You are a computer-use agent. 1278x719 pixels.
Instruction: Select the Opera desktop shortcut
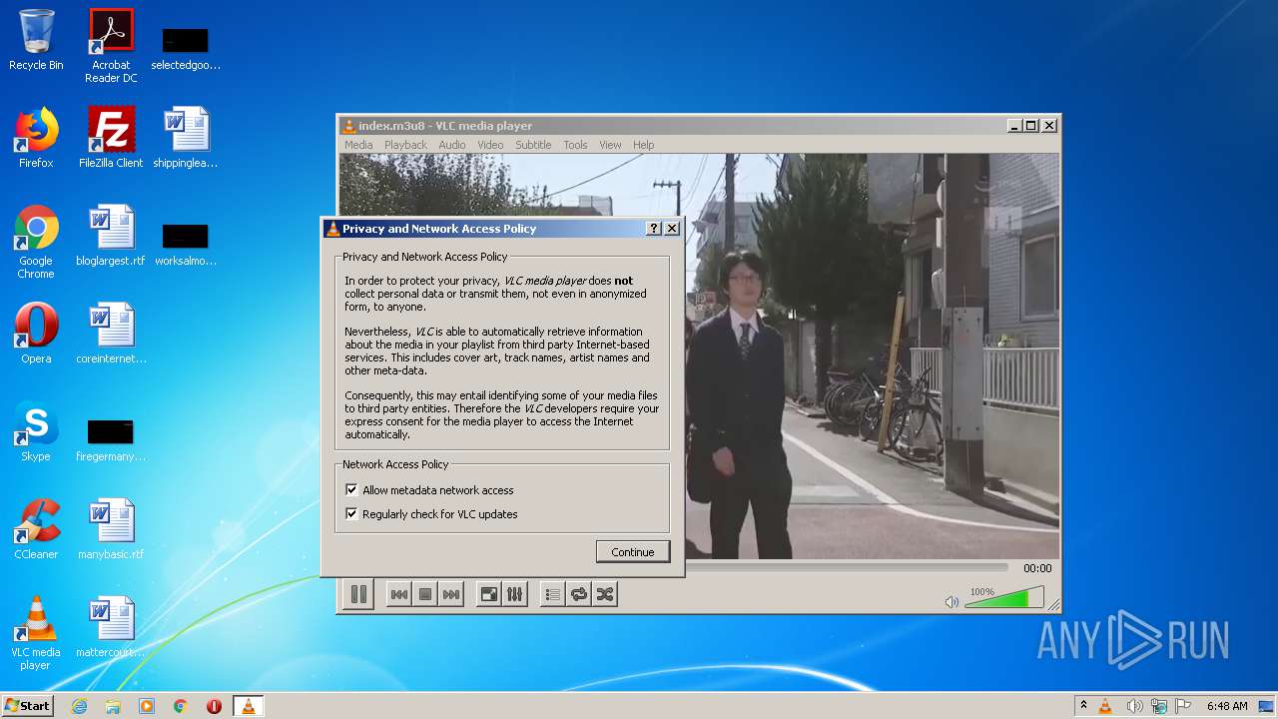(36, 334)
